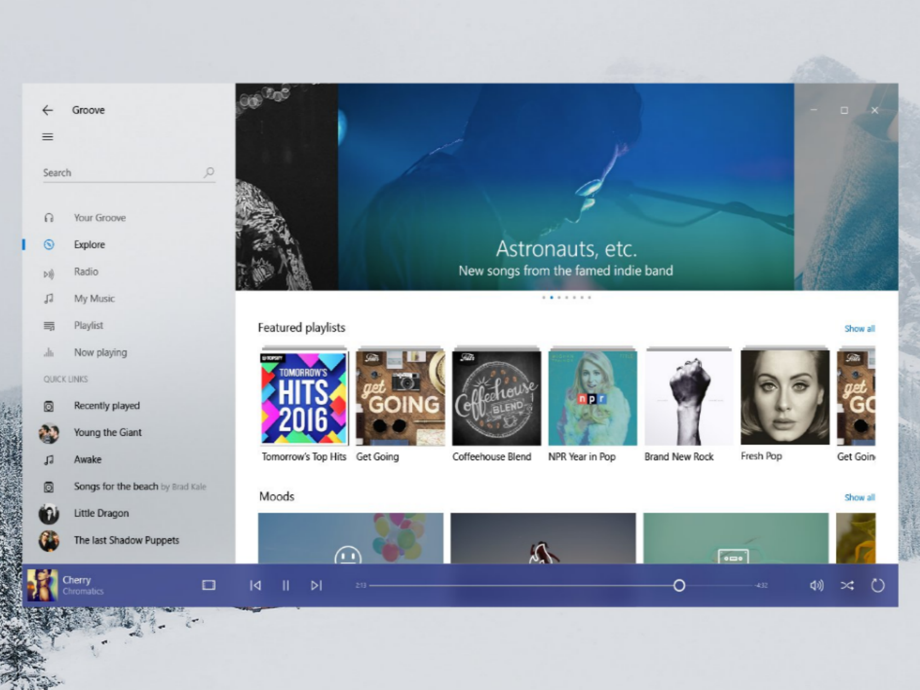The width and height of the screenshot is (920, 690).
Task: Click the Search input field
Action: 123,173
